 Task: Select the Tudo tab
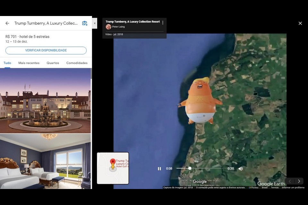pyautogui.click(x=7, y=63)
